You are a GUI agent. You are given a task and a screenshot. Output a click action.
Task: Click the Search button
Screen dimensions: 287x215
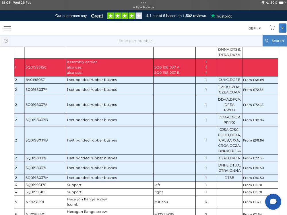tap(275, 41)
